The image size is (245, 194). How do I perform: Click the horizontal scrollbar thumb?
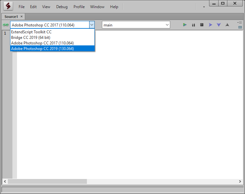(x=47, y=181)
